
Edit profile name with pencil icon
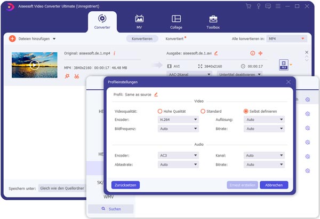pos(156,95)
